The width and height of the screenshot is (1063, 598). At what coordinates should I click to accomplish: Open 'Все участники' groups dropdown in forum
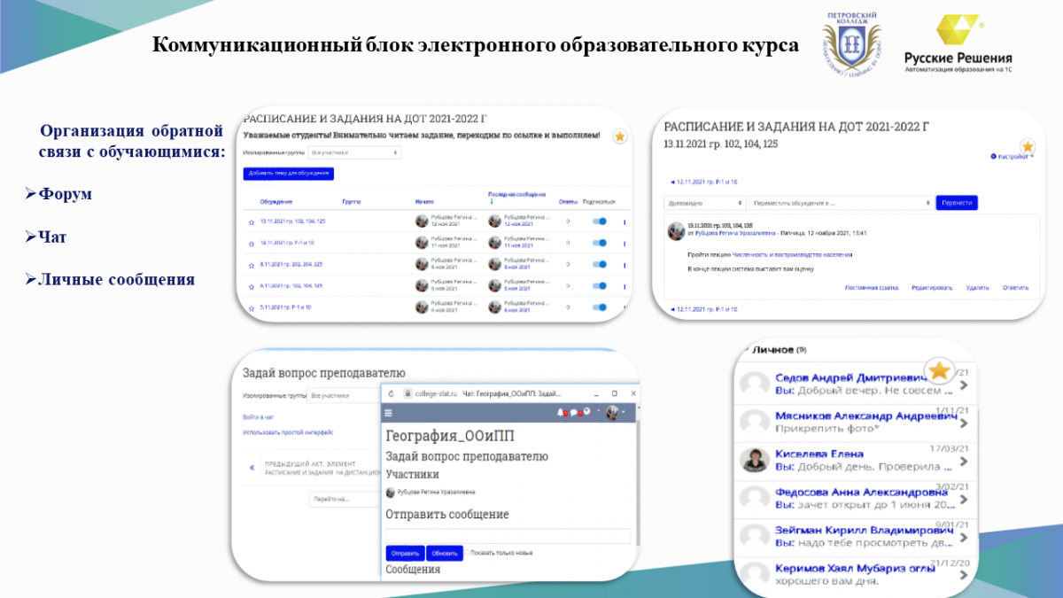(x=354, y=152)
